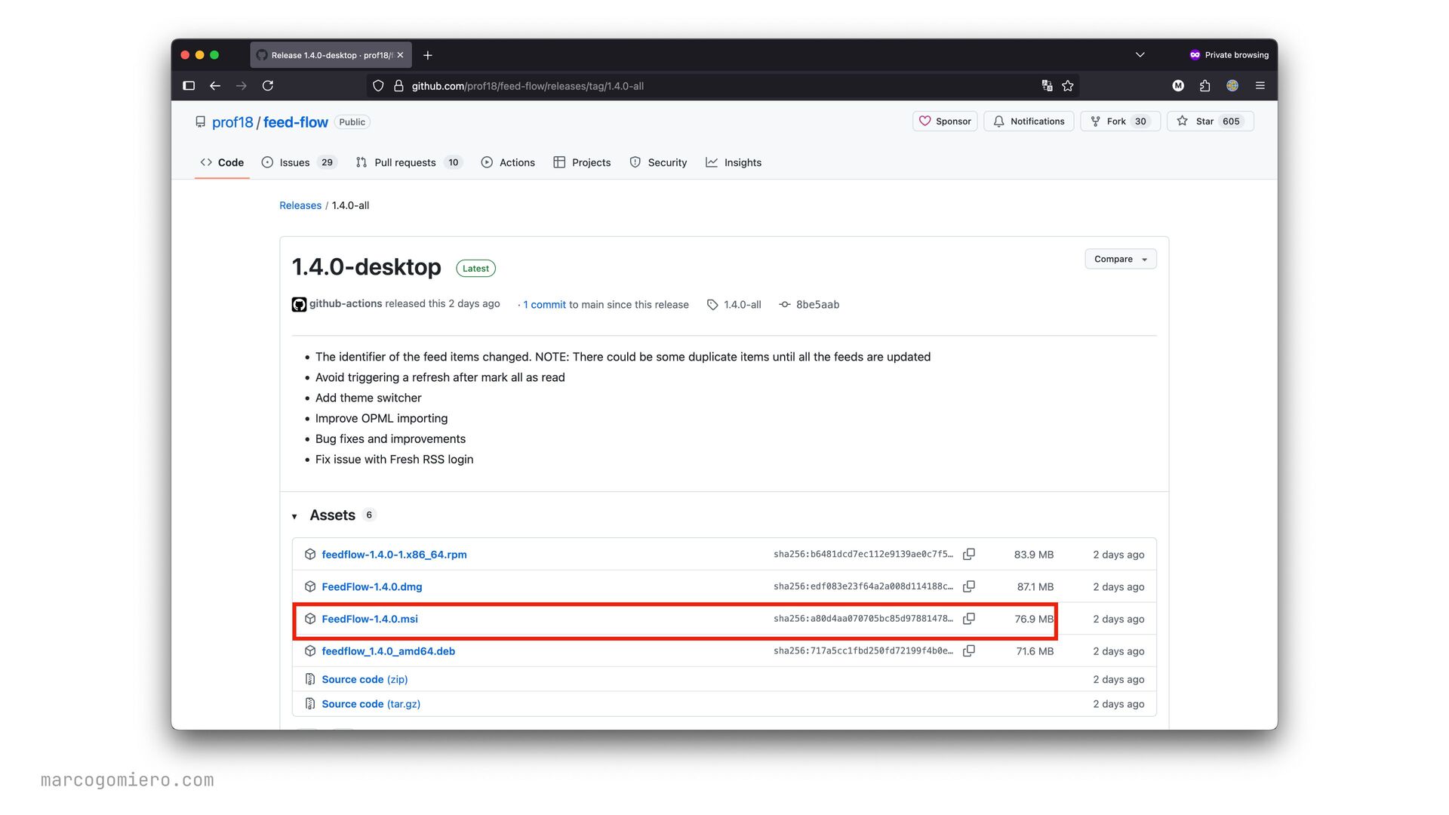
Task: Open the Issues tab
Action: coord(299,162)
